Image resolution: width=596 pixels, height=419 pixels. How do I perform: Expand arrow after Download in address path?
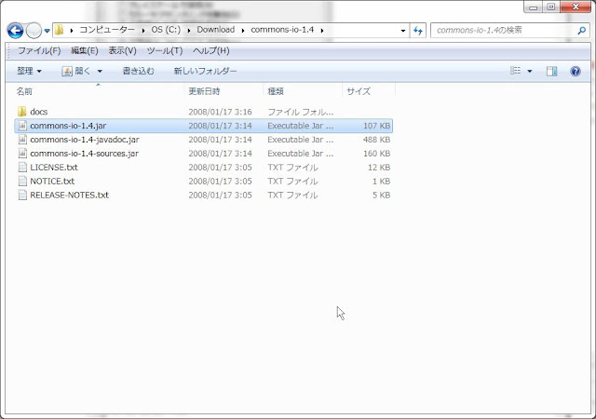tap(242, 30)
